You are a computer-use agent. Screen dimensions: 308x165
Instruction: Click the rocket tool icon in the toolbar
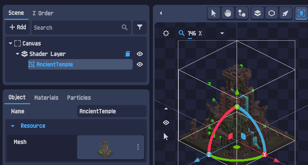(x=286, y=13)
